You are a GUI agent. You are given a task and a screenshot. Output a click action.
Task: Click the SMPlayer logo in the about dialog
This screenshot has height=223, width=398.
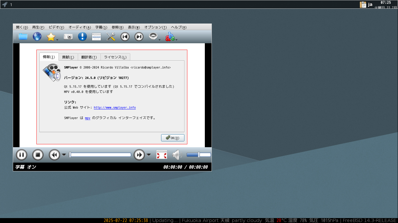[52, 73]
